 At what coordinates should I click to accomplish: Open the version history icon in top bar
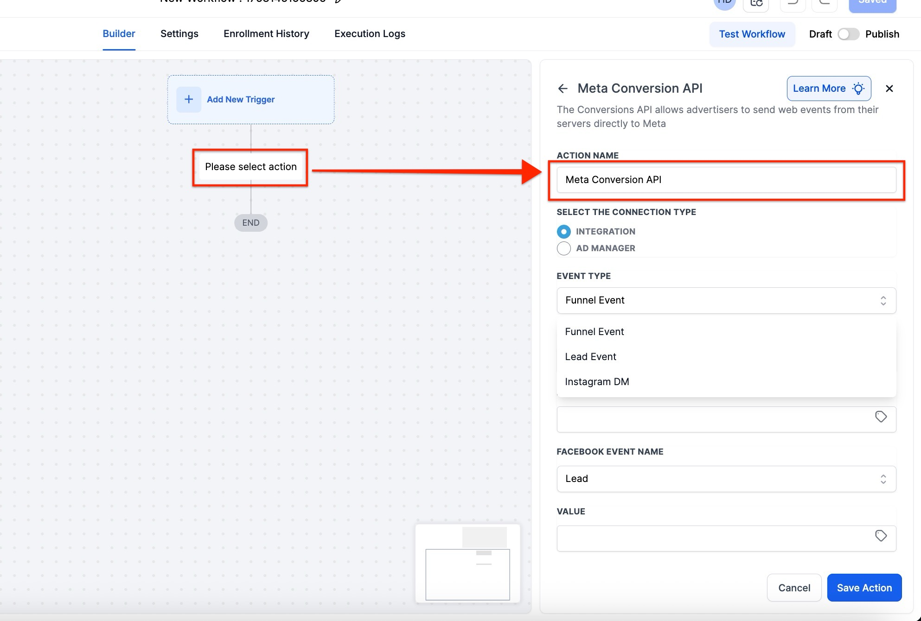click(756, 4)
